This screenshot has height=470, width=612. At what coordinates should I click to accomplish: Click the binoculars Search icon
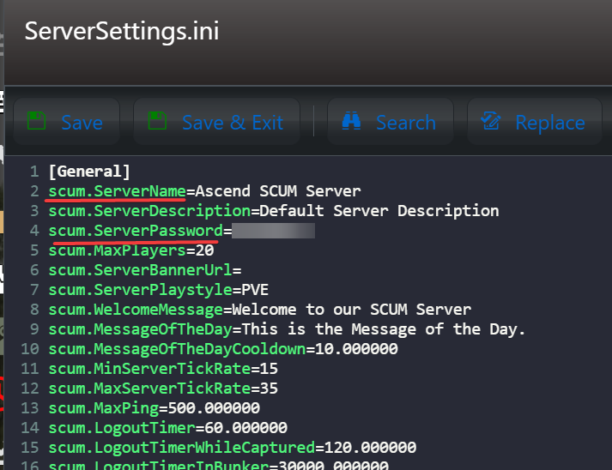(x=351, y=121)
